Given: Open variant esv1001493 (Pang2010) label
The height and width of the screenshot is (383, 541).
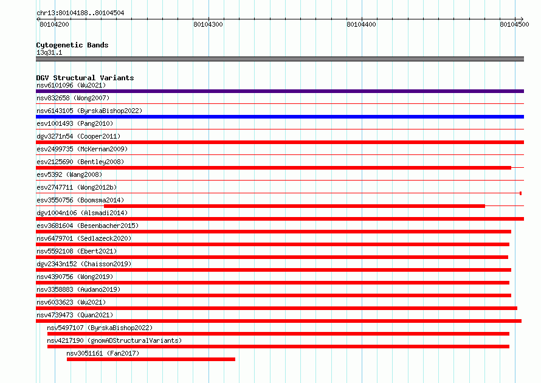Looking at the screenshot, I should [75, 123].
